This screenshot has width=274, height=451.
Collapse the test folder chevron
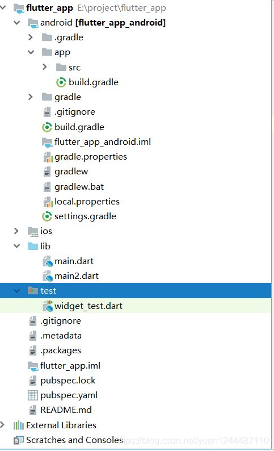17,290
